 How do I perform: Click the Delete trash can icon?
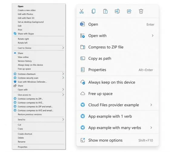(141, 11)
